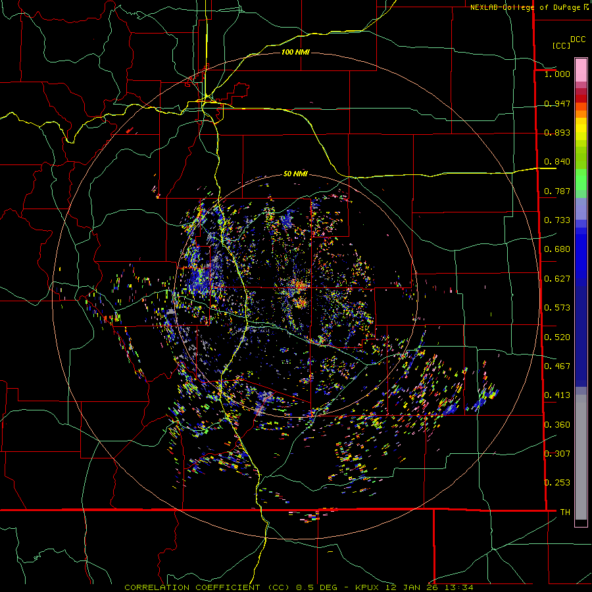The image size is (592, 592).
Task: Click the 0.253 scale value
Action: pyautogui.click(x=557, y=483)
